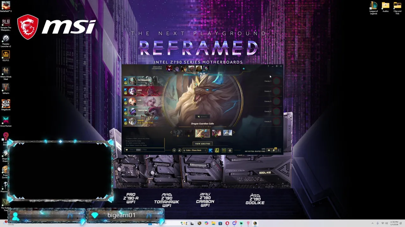Open the missions icon with notification badge
Screen dimensions: 405x227
pos(274,150)
